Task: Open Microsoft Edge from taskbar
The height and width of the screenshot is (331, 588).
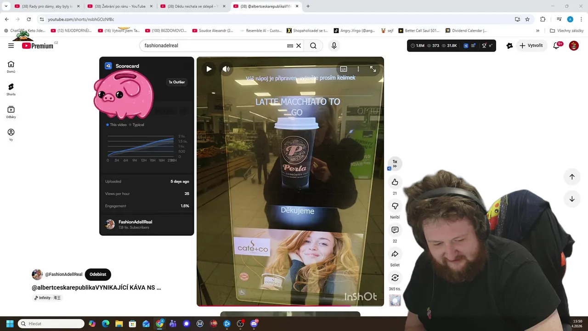Action: point(106,324)
